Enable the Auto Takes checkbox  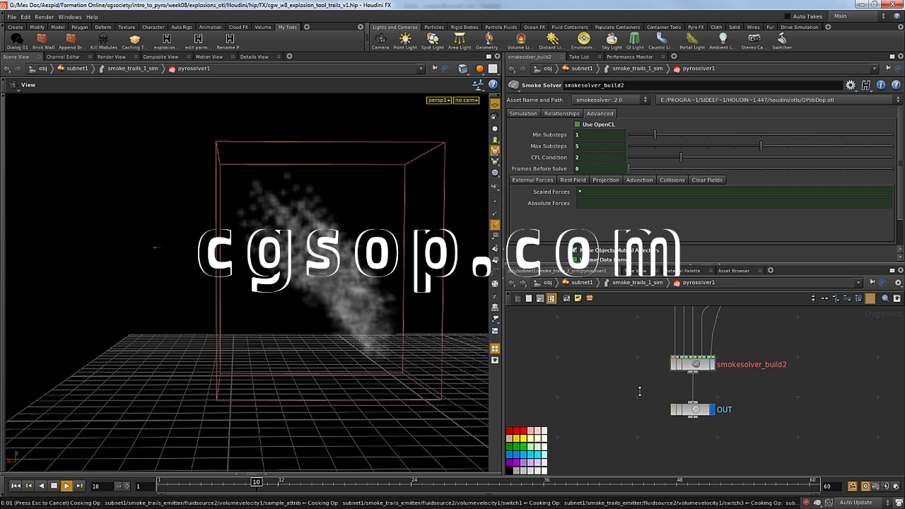coord(788,16)
